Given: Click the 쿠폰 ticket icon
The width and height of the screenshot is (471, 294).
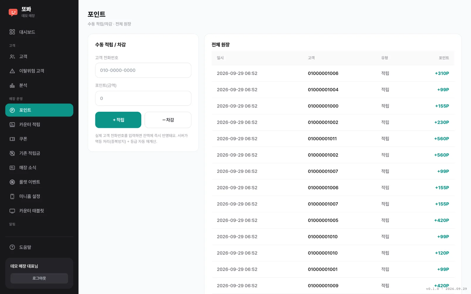Looking at the screenshot, I should [12, 139].
